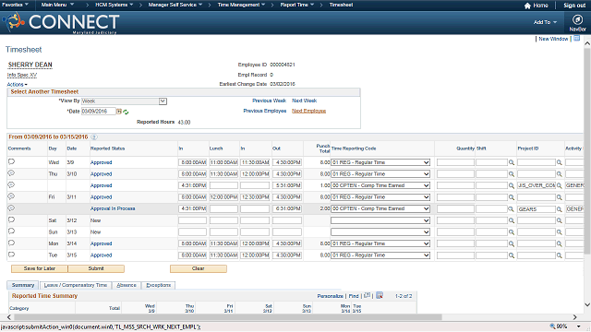Viewport: 591px width, 332px height.
Task: Click the Submit button
Action: pyautogui.click(x=96, y=268)
